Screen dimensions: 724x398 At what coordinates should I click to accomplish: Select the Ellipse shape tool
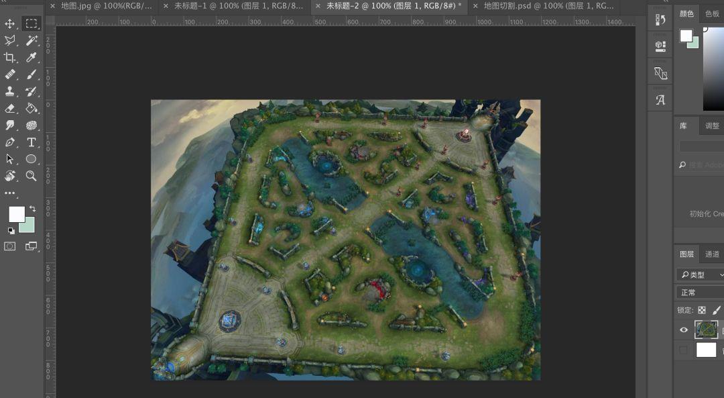(31, 159)
